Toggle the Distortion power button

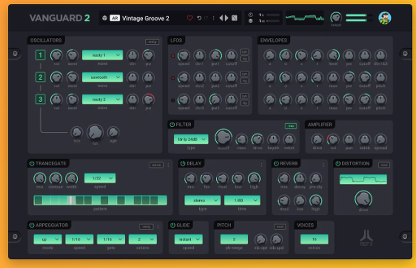pos(338,163)
